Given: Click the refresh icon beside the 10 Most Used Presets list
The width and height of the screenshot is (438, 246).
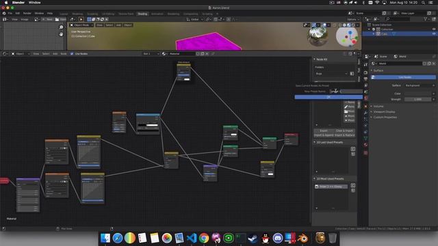Looking at the screenshot, I should click(353, 185).
